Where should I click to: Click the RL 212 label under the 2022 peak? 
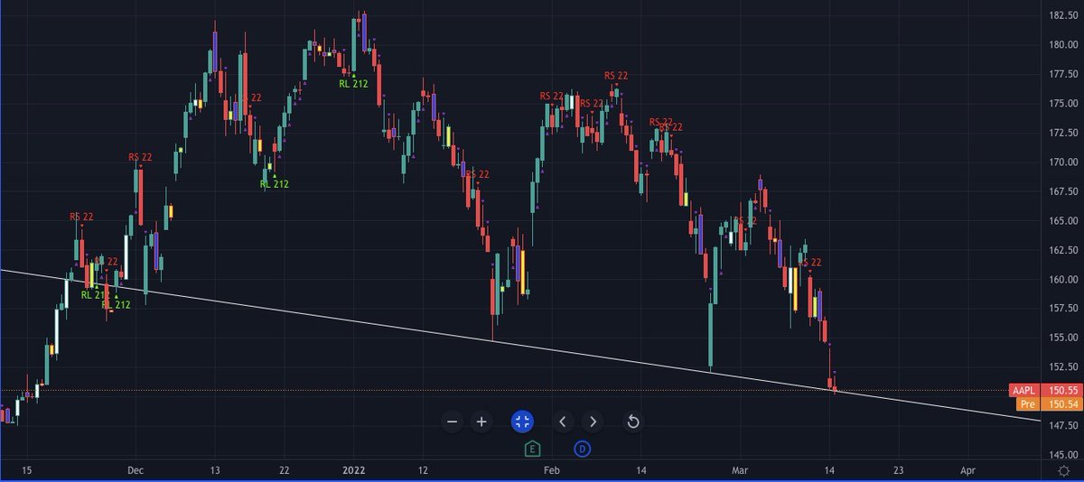[x=353, y=83]
